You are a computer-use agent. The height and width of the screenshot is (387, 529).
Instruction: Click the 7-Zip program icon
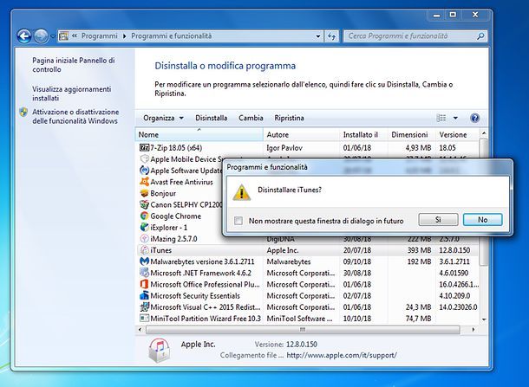[x=144, y=147]
